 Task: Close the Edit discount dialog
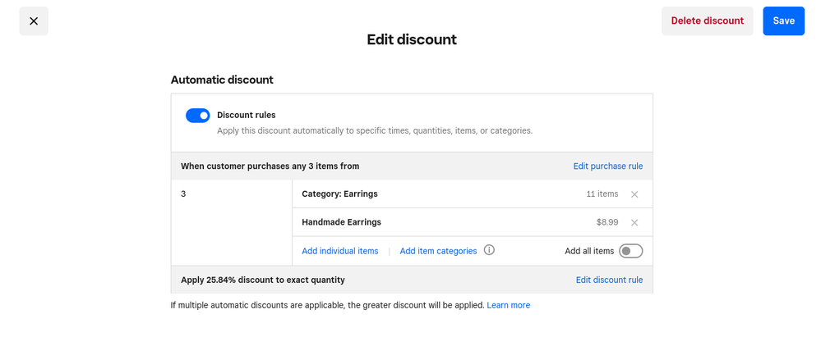34,21
